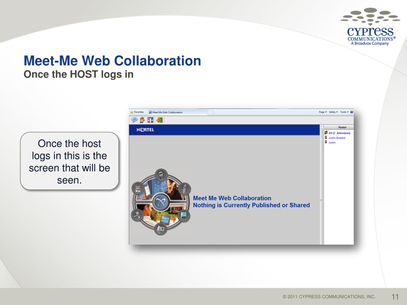Image resolution: width=407 pixels, height=305 pixels.
Task: Open the Page dropdown menu
Action: tap(323, 112)
